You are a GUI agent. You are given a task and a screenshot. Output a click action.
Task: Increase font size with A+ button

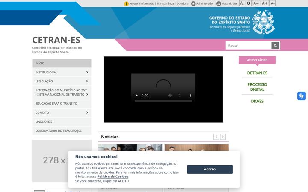click(265, 3)
